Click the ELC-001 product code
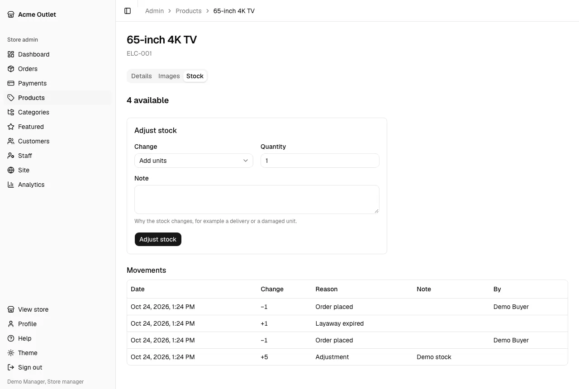Screen dimensions: 579x389 139,53
